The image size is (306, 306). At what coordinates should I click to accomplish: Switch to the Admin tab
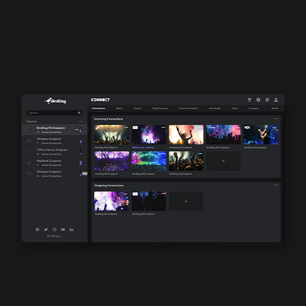click(x=275, y=108)
